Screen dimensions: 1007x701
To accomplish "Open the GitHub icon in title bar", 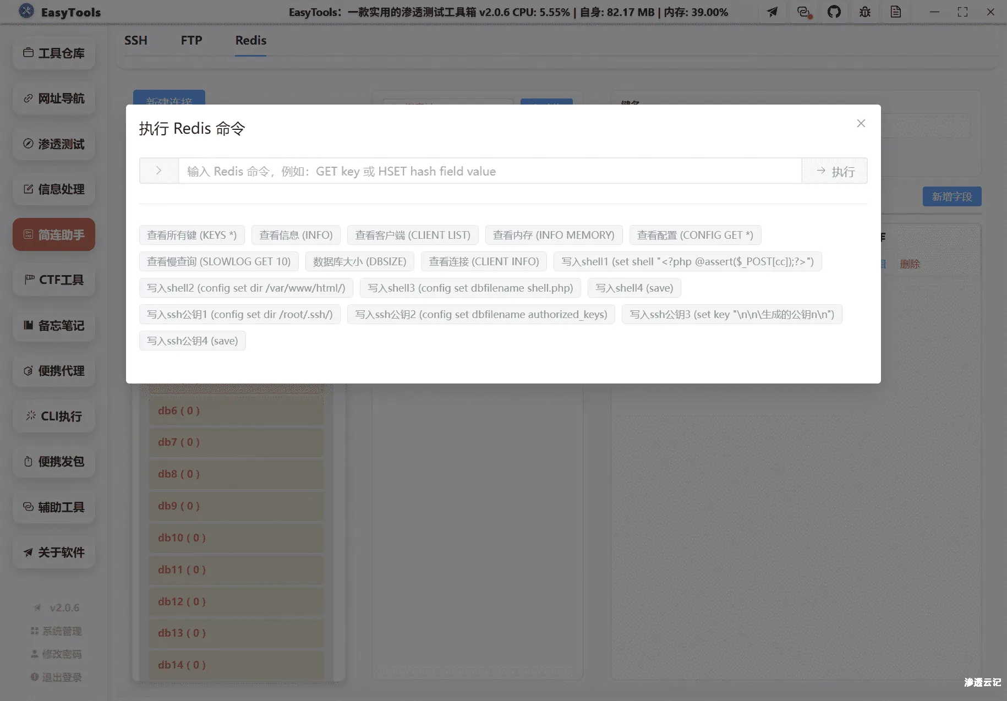I will pos(834,12).
